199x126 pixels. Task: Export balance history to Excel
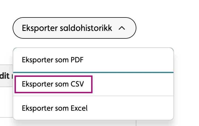[x=55, y=108]
